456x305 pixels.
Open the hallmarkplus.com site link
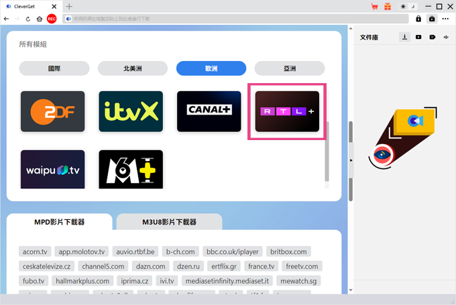tap(82, 281)
